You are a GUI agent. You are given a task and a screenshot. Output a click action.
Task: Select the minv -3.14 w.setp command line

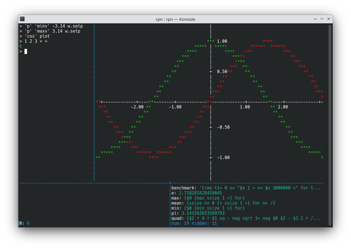51,26
